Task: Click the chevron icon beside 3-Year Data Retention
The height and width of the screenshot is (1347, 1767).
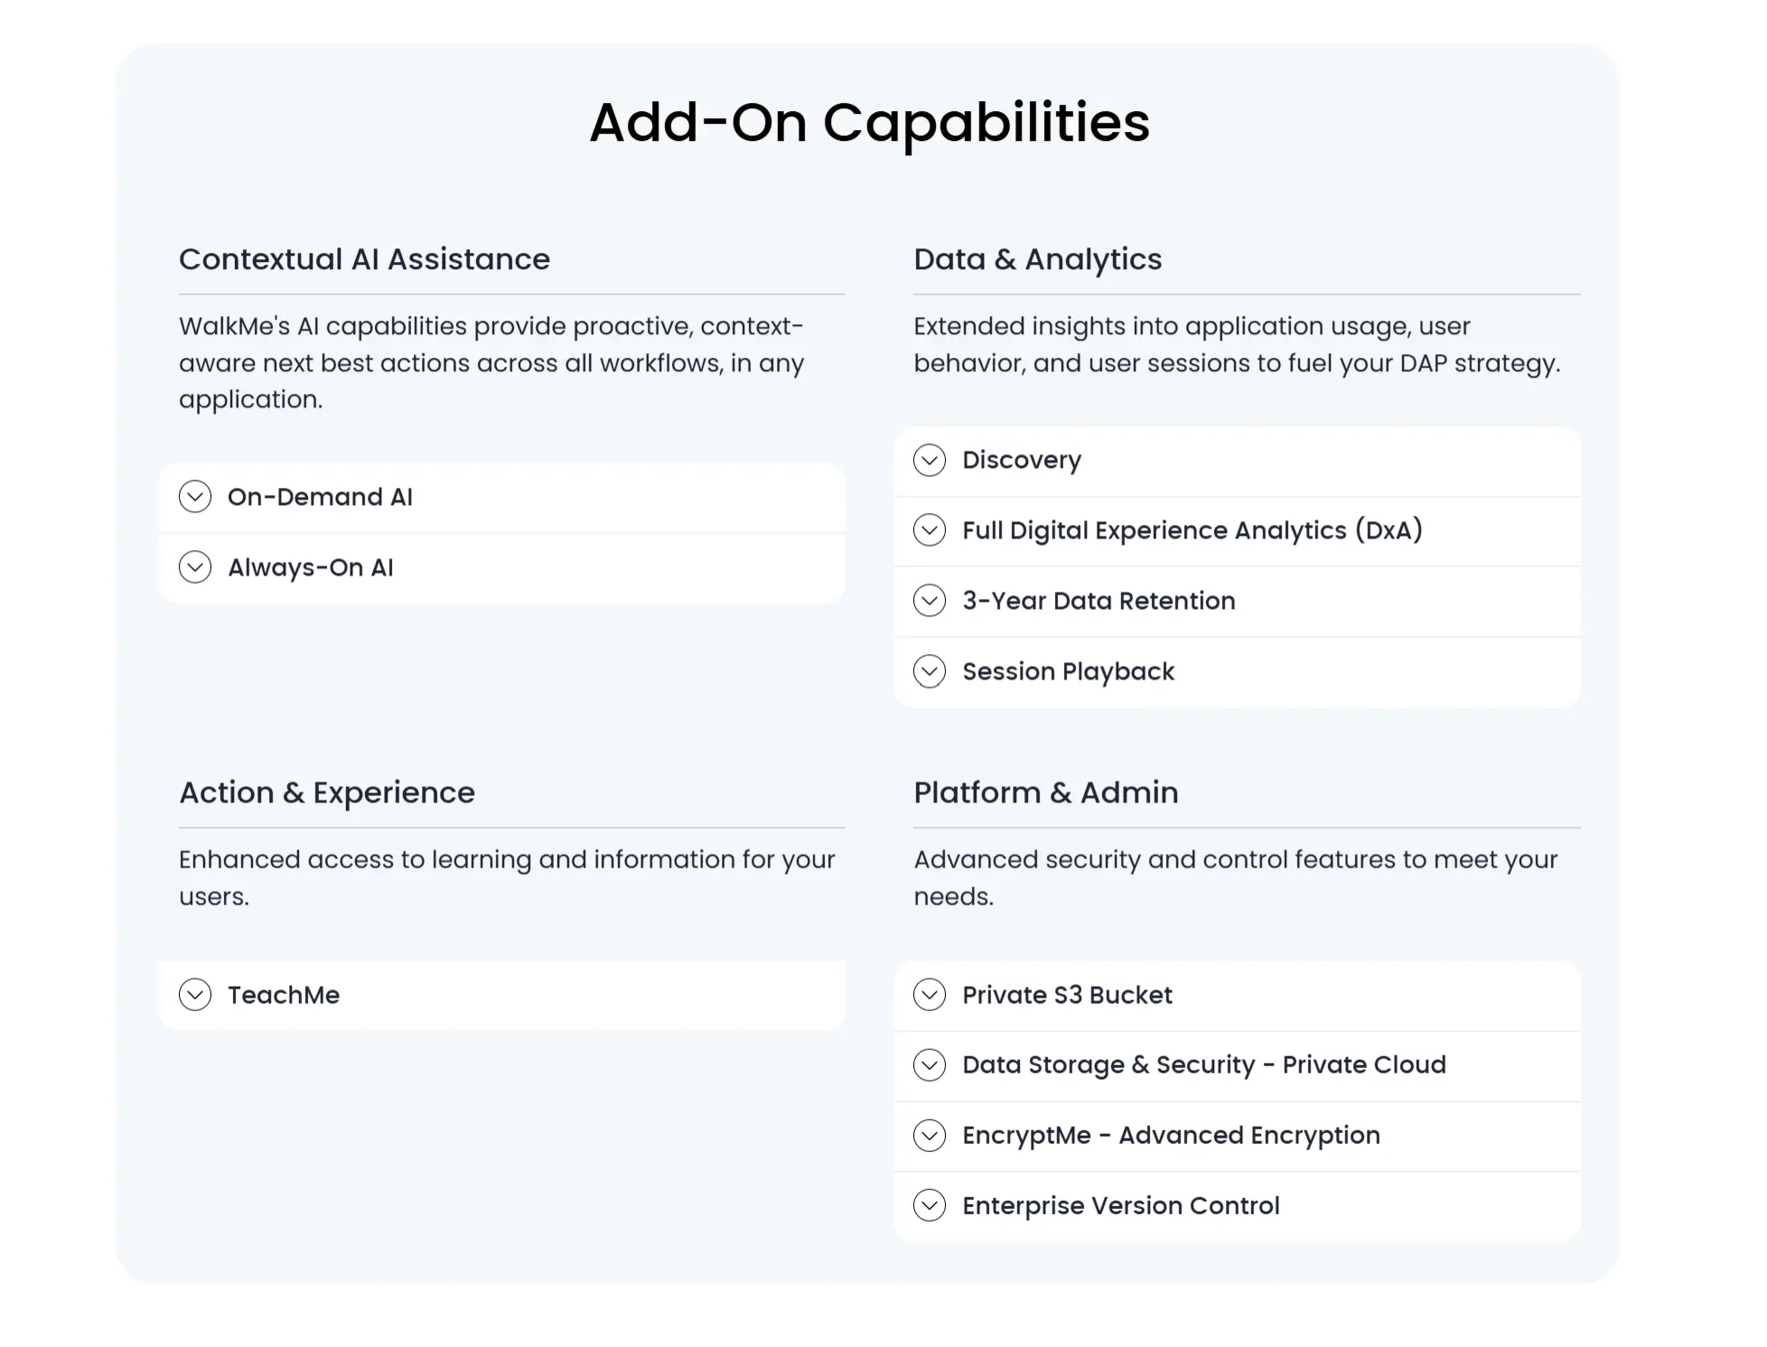Action: click(930, 601)
